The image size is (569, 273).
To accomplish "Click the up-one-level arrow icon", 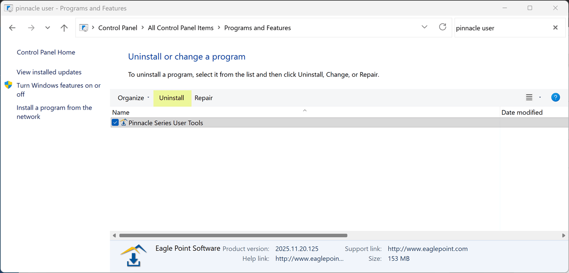I will point(64,28).
